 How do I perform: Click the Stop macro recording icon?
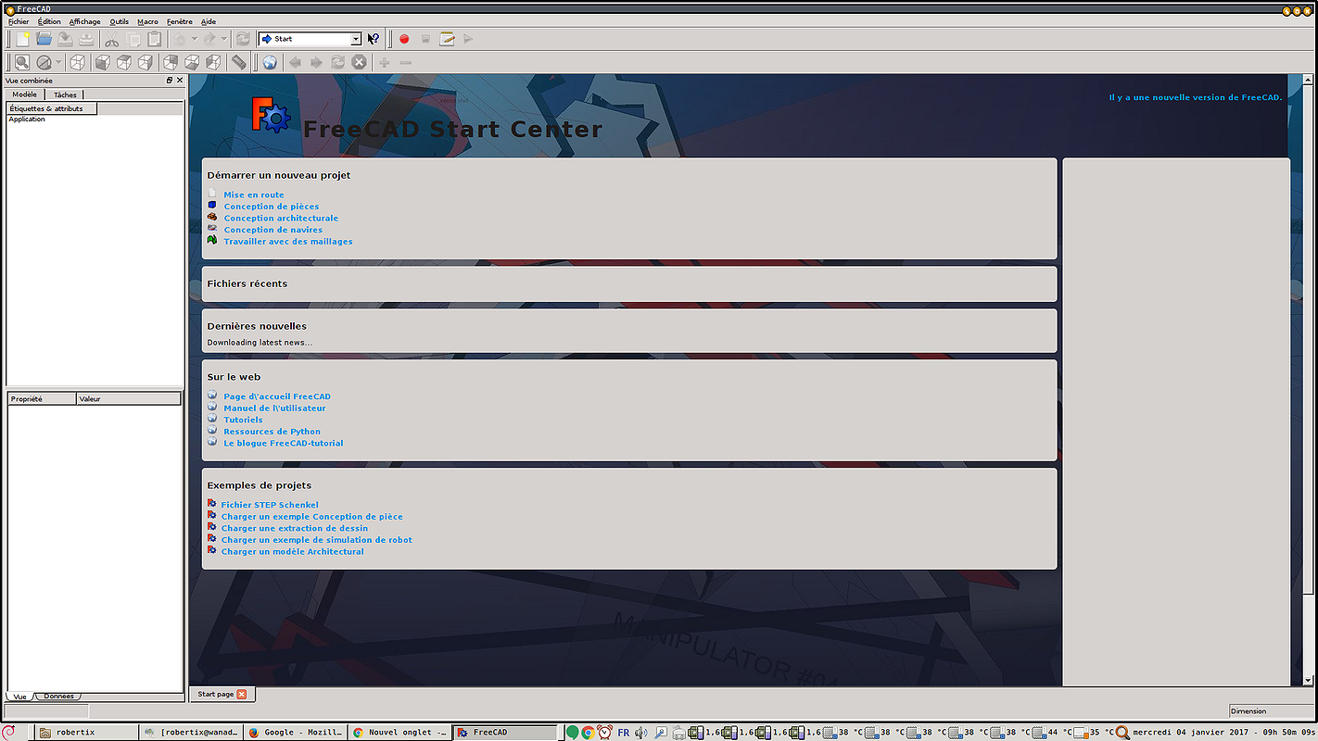coord(425,39)
